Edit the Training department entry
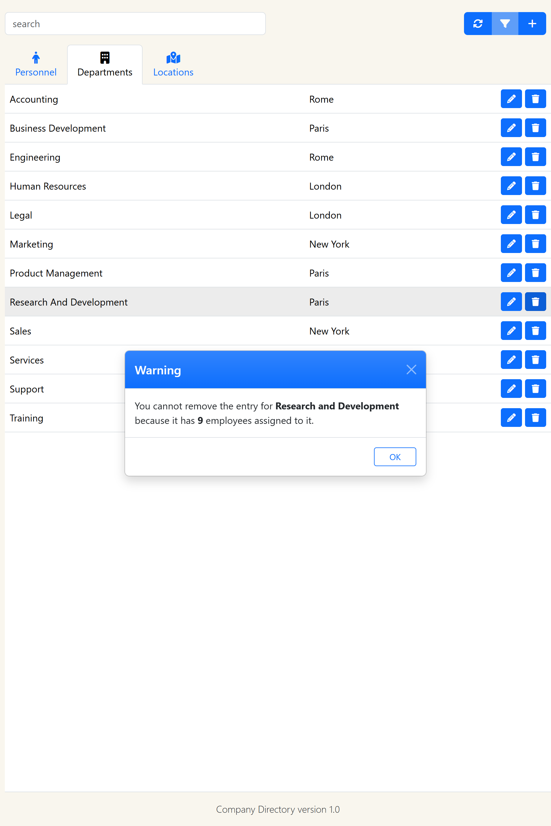This screenshot has width=551, height=826. [x=511, y=418]
